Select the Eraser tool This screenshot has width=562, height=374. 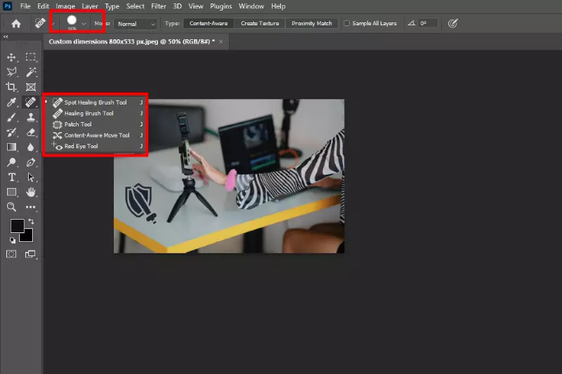point(30,133)
